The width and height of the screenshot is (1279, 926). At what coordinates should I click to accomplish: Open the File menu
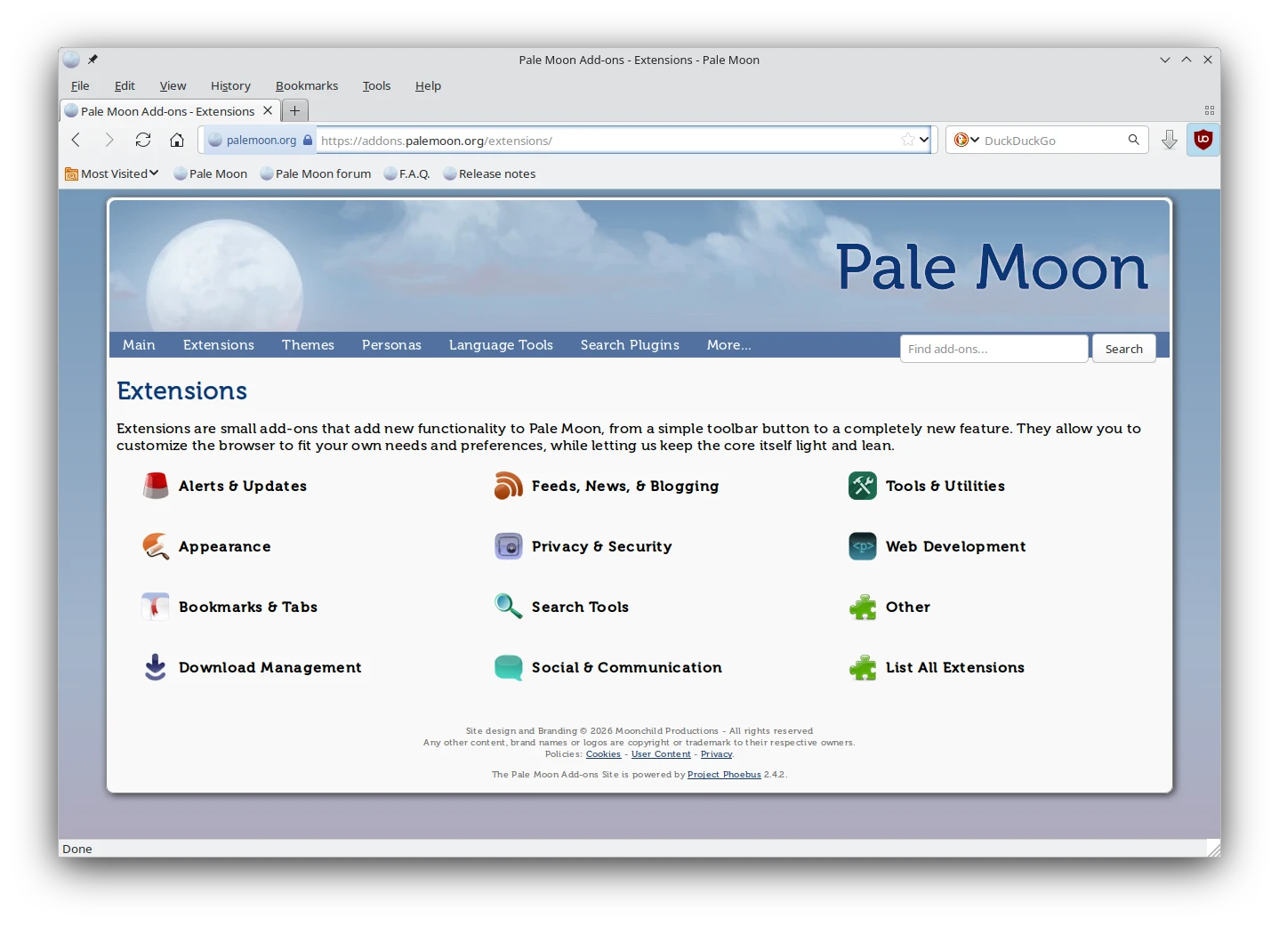pyautogui.click(x=80, y=85)
